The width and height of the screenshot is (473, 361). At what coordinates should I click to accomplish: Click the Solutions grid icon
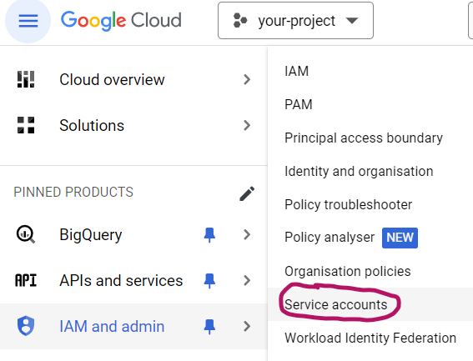click(x=26, y=125)
